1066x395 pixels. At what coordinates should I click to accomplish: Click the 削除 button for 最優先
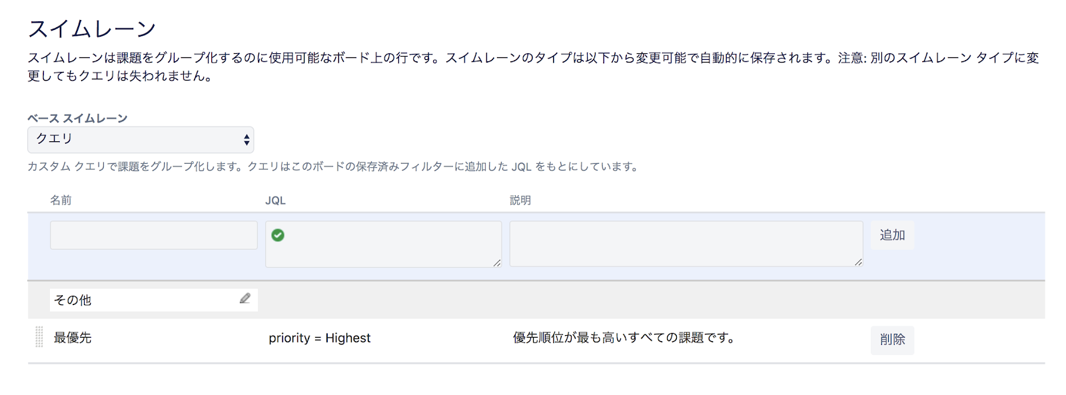pyautogui.click(x=891, y=340)
